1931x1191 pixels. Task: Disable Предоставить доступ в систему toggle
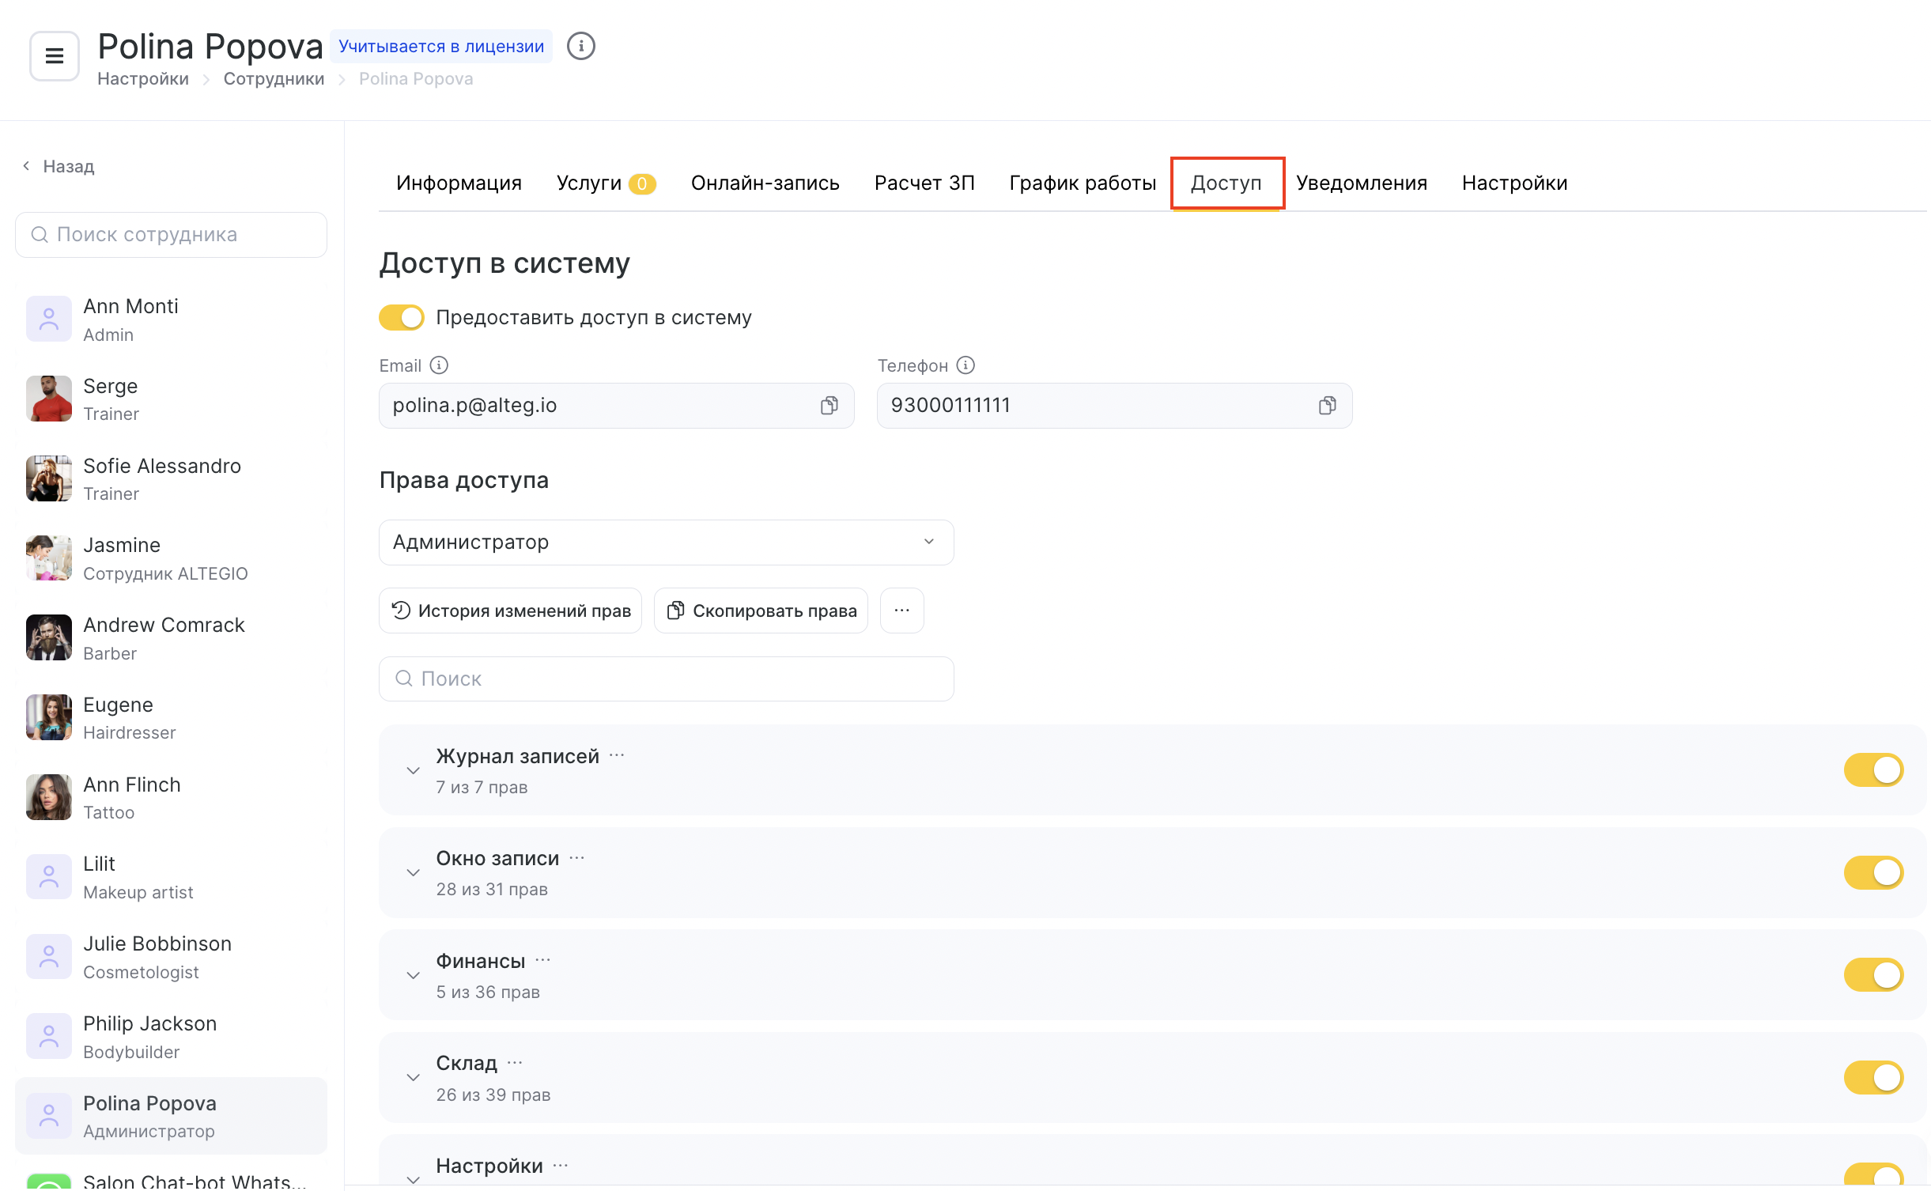pyautogui.click(x=402, y=318)
